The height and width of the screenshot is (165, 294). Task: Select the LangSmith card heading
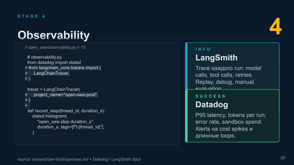[x=216, y=58]
